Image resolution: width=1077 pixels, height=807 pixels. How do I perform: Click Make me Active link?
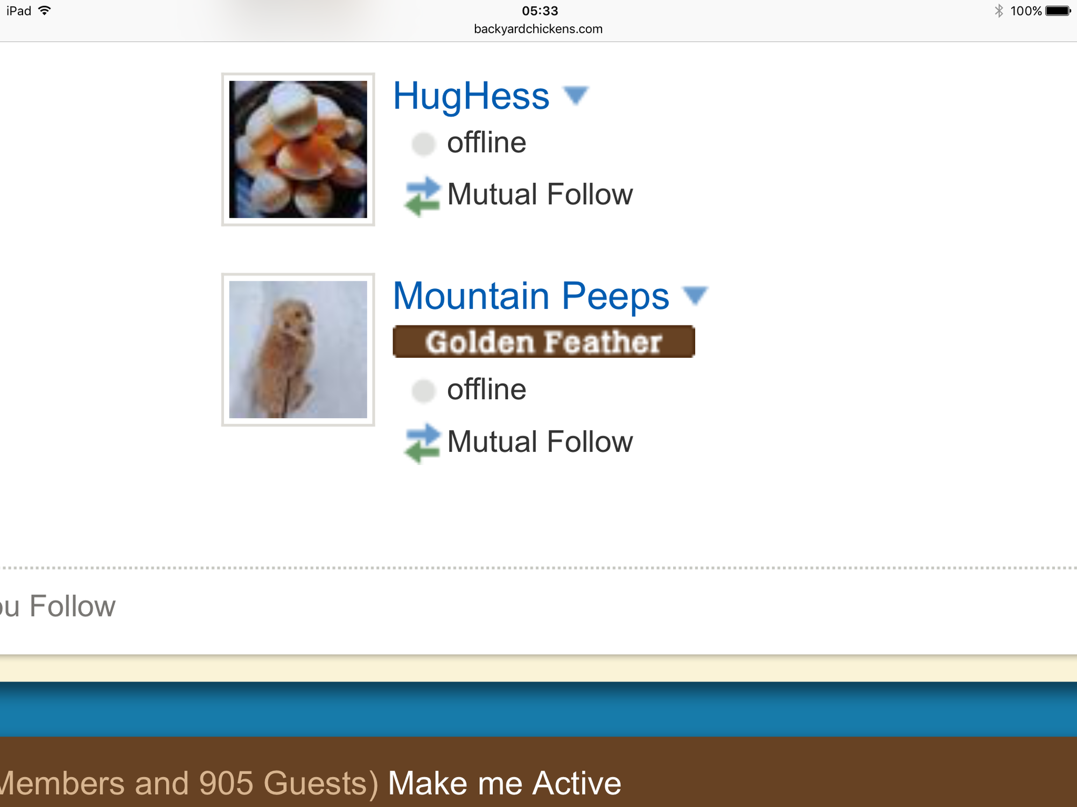[x=505, y=783]
